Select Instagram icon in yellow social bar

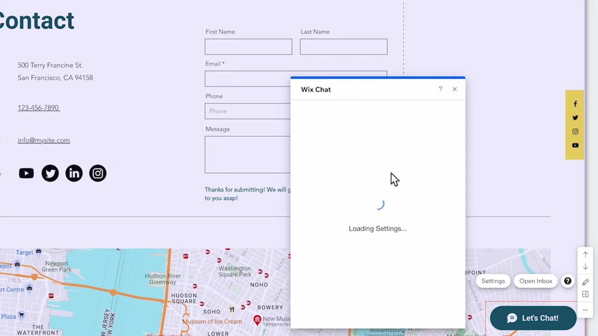click(x=575, y=132)
